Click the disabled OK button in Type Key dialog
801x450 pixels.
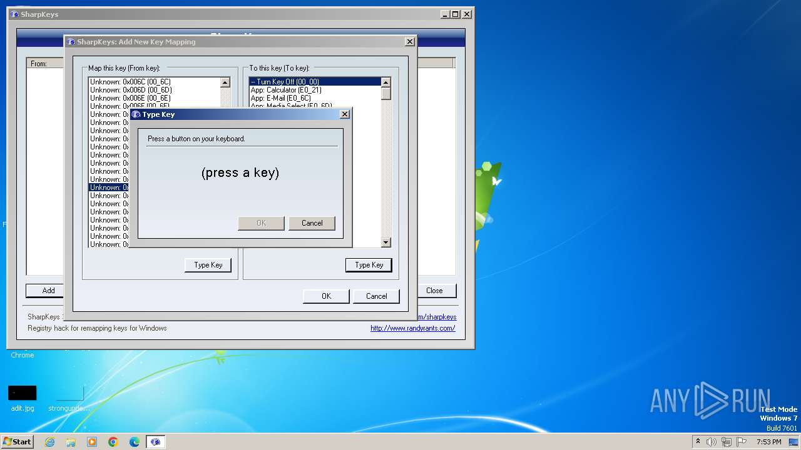[261, 223]
